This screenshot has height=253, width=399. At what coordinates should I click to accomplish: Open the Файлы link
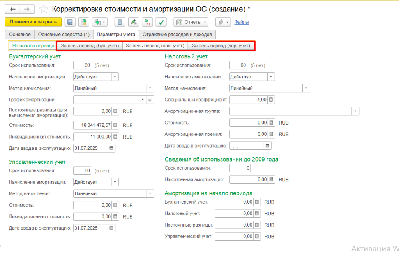click(x=242, y=22)
